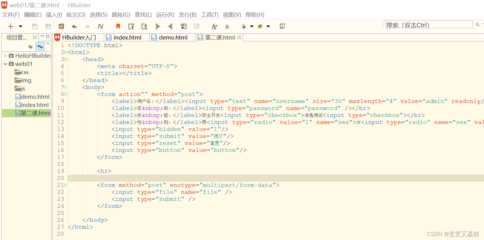Select the js folder

20,89
